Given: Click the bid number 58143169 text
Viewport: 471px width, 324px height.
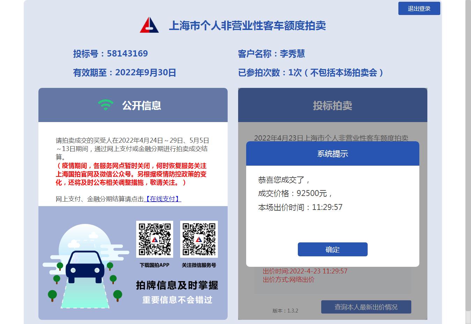Looking at the screenshot, I should pos(127,53).
